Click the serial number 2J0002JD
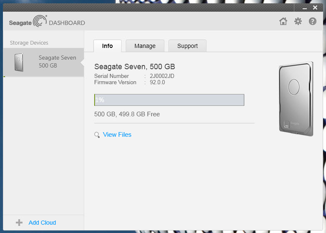The height and width of the screenshot is (233, 326). click(x=162, y=76)
